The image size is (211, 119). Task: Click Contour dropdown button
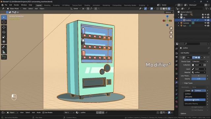pyautogui.click(x=200, y=91)
